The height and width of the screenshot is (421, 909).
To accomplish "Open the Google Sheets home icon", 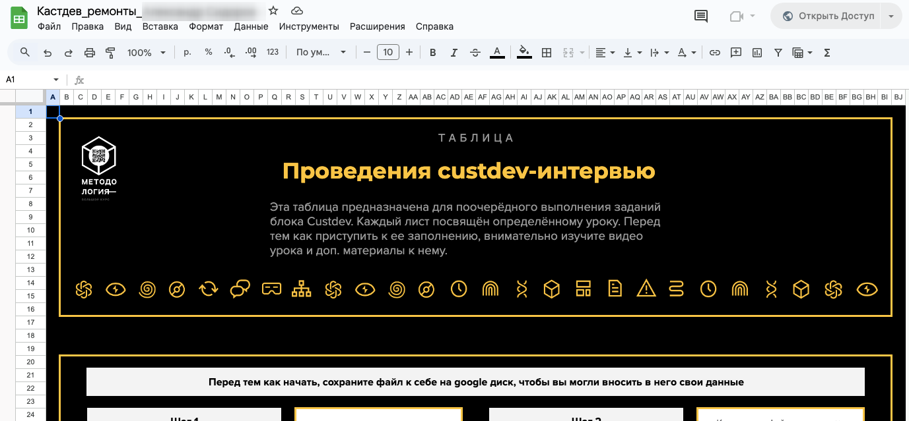I will coord(19,18).
